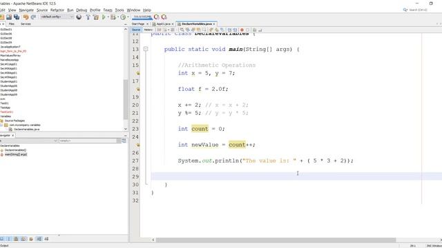The image size is (442, 248).
Task: Click the Build Project hammer icon
Action: [88, 17]
